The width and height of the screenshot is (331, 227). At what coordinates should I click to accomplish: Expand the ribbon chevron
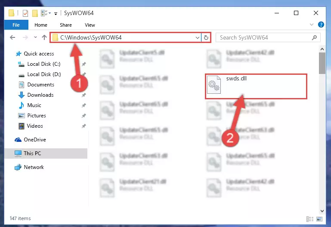point(311,25)
